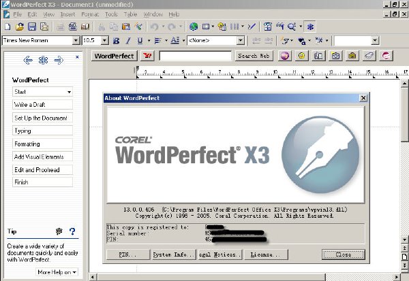Click the PerfectExpert home snowflake icon
409x281 pixels.
point(44,61)
